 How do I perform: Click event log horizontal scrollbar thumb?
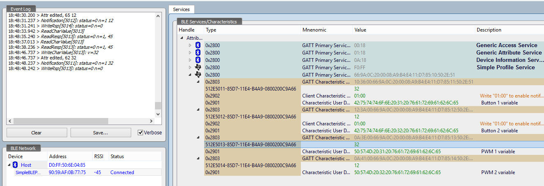click(61, 121)
